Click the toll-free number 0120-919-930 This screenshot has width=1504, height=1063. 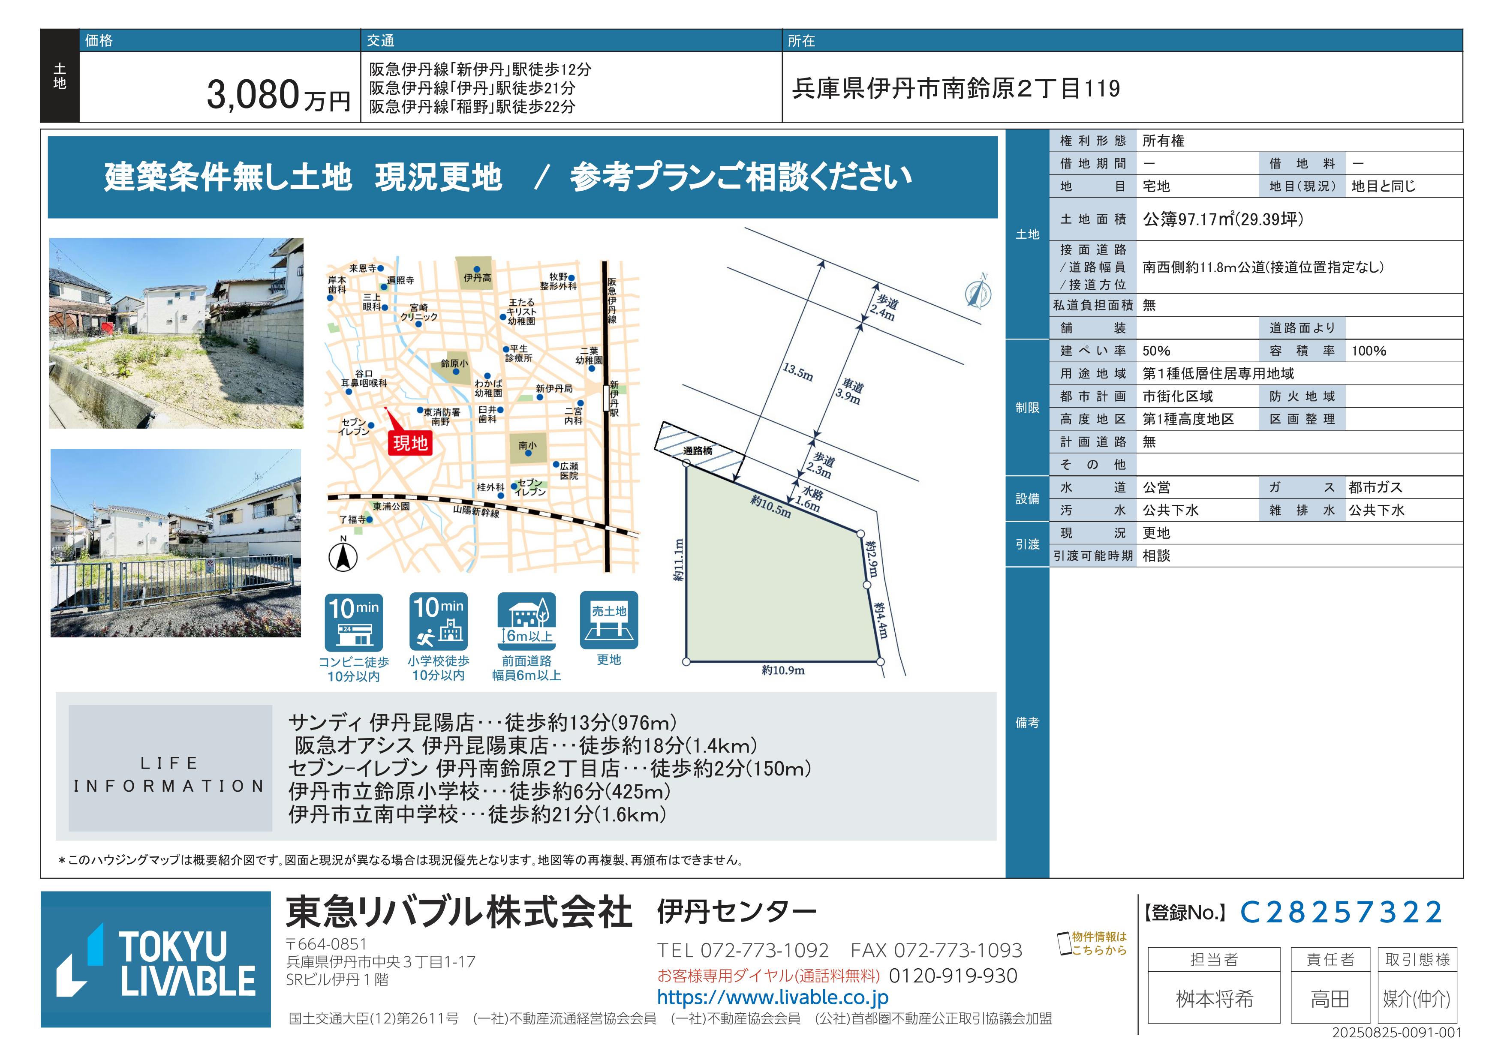pyautogui.click(x=953, y=976)
